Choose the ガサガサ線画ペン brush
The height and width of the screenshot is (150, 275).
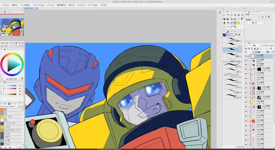point(233,40)
